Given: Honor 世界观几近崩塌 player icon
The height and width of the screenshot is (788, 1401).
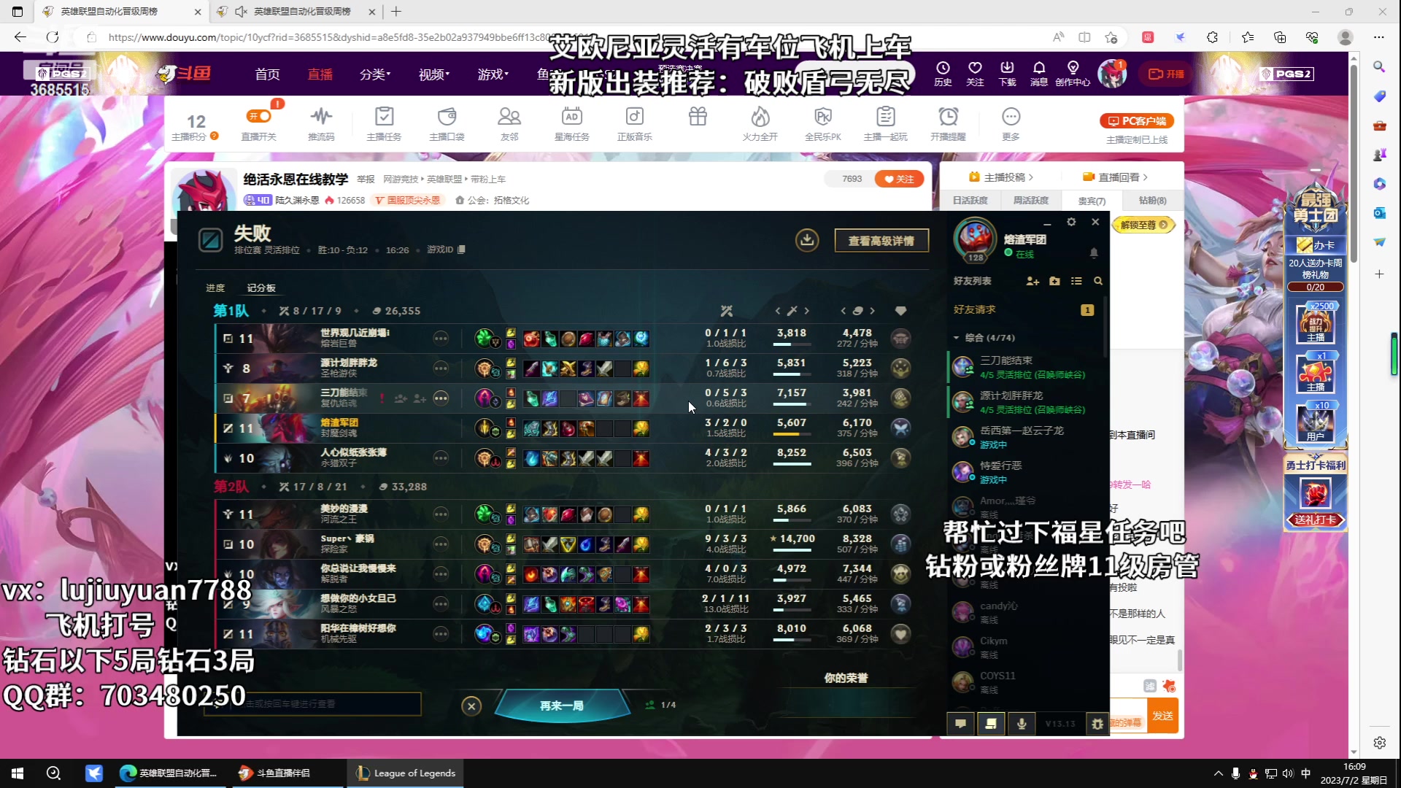Looking at the screenshot, I should click(x=901, y=339).
